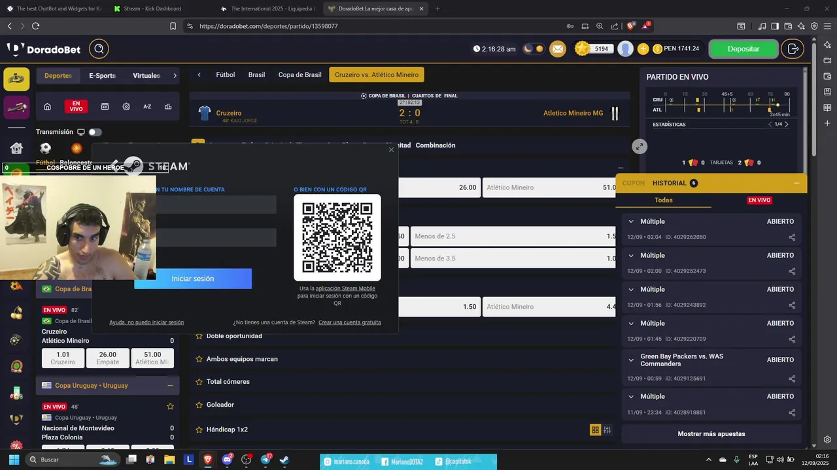Click Mostrar más apuestas
The image size is (837, 470).
click(711, 433)
